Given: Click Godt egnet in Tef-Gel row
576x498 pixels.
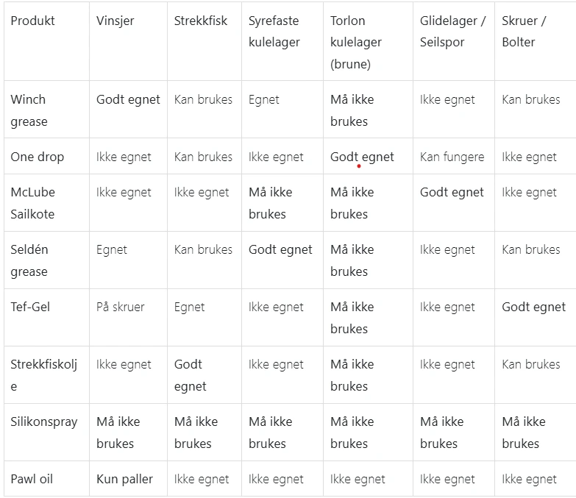Looking at the screenshot, I should point(533,307).
